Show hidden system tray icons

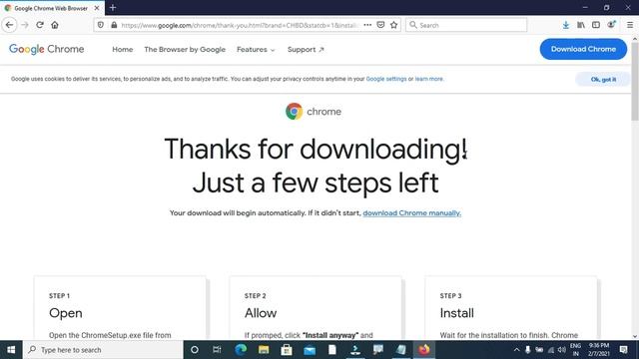click(516, 350)
